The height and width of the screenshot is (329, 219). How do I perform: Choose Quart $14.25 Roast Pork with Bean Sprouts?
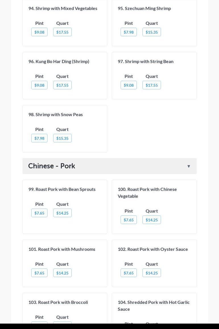tap(62, 213)
